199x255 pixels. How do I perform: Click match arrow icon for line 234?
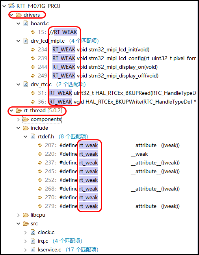33,49
